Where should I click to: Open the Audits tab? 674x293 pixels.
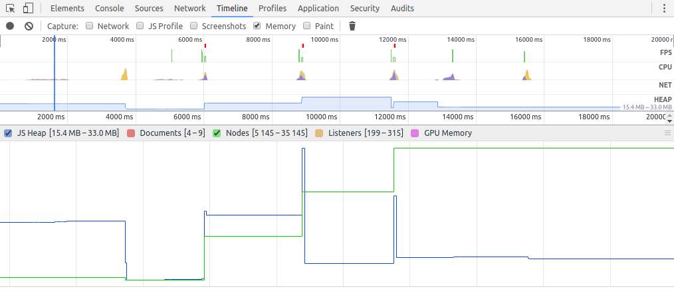point(402,9)
